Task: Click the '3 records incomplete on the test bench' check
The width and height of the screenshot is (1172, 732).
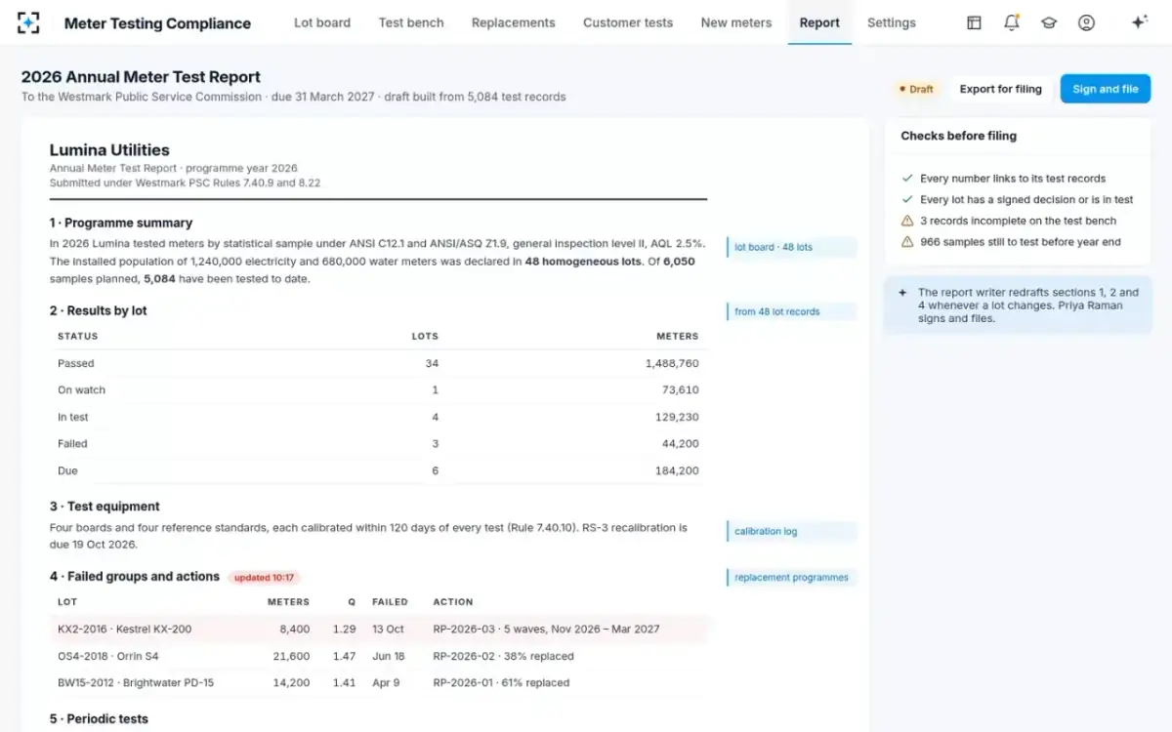Action: [1018, 221]
